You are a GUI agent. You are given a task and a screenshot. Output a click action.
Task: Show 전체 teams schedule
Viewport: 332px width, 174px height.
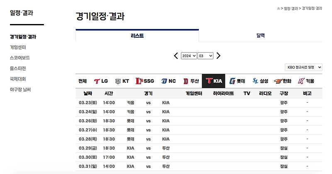click(x=83, y=81)
